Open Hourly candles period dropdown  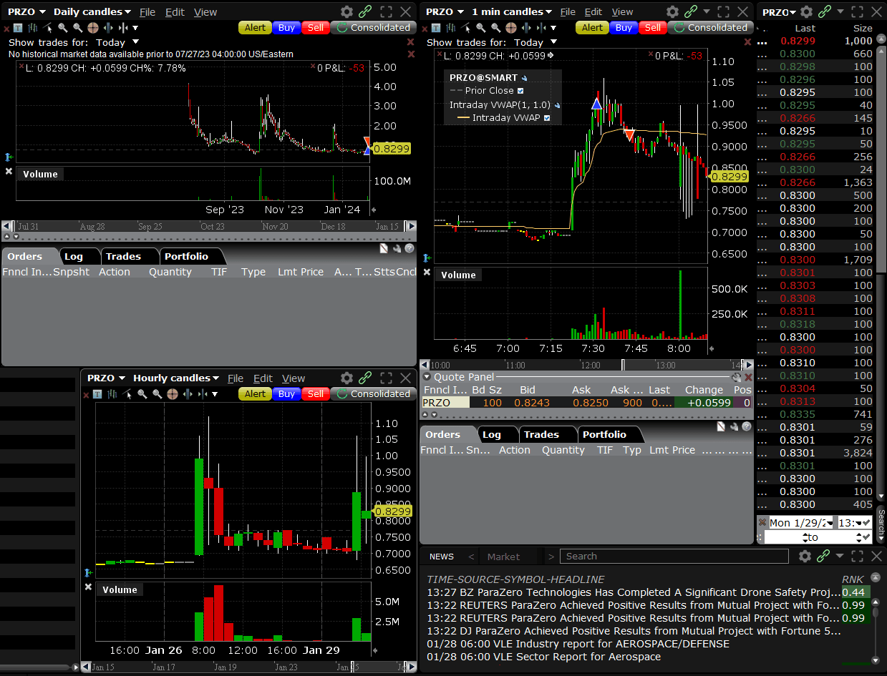pyautogui.click(x=215, y=378)
